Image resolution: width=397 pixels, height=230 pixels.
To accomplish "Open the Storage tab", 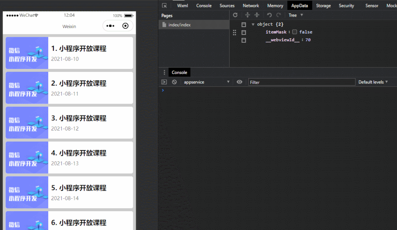I will (x=323, y=6).
